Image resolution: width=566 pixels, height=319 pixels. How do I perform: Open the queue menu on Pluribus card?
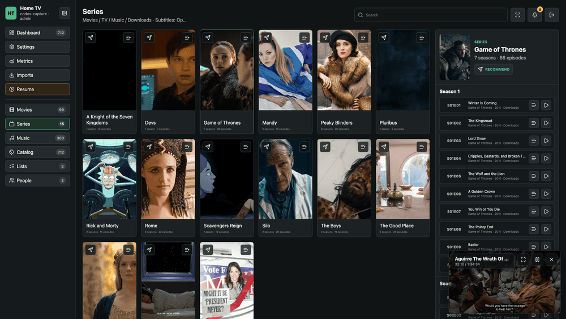(422, 37)
